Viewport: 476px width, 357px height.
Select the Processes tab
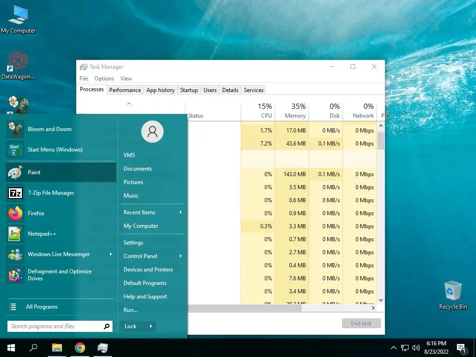point(92,89)
